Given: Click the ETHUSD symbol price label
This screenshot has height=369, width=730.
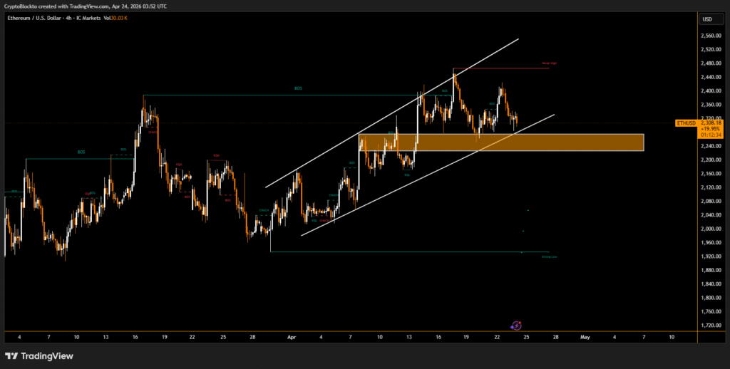Looking at the screenshot, I should 686,123.
